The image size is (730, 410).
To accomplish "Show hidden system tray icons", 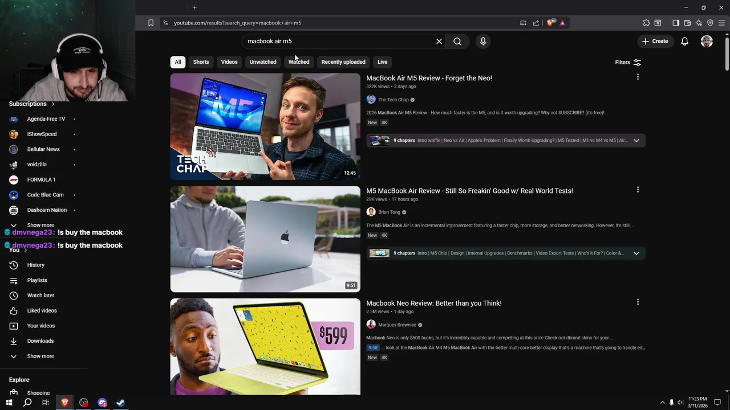I will click(663, 403).
